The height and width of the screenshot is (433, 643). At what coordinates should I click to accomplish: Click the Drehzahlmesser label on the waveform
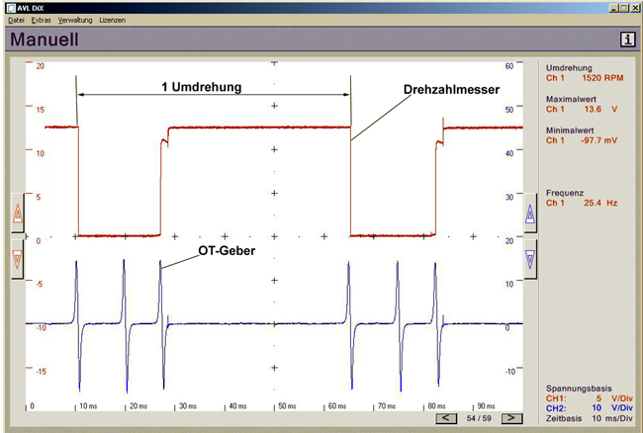click(x=450, y=90)
